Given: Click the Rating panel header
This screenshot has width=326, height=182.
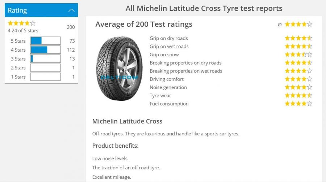Looking at the screenshot, I should (x=36, y=10).
